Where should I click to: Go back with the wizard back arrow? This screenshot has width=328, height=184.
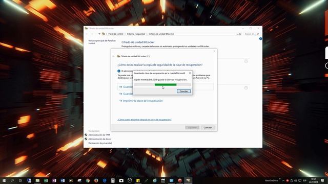pyautogui.click(x=113, y=56)
